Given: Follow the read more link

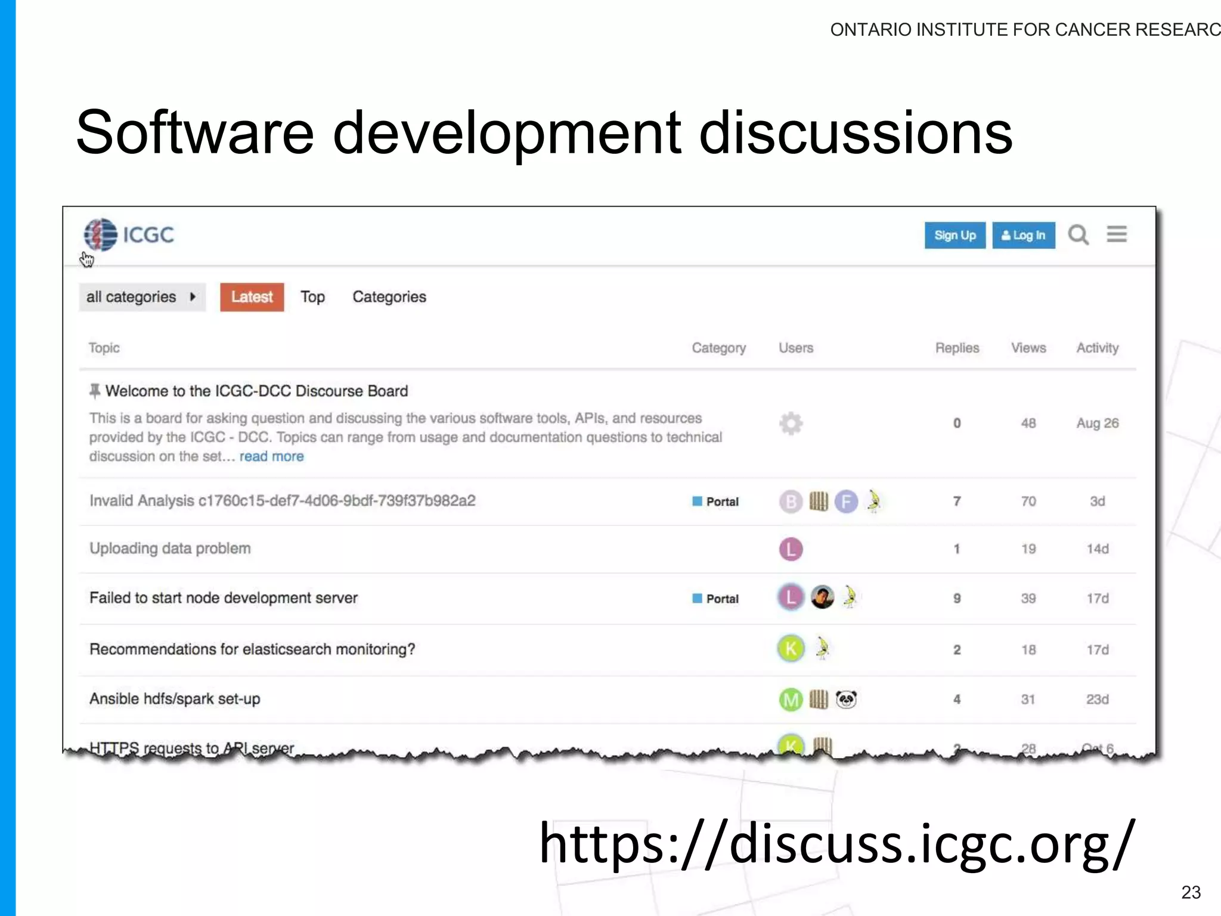Looking at the screenshot, I should 271,456.
